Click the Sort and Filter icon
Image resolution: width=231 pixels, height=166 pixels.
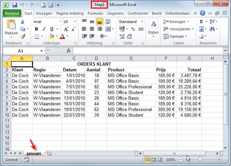point(212,22)
